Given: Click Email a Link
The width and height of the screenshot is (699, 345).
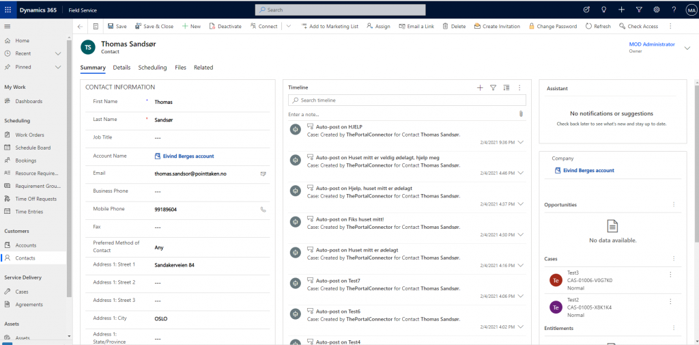Looking at the screenshot, I should click(416, 27).
